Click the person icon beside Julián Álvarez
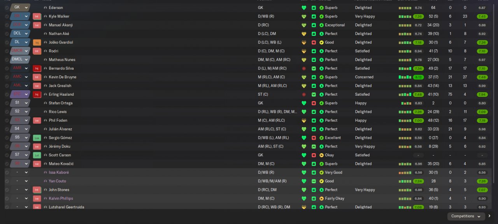 point(46,129)
